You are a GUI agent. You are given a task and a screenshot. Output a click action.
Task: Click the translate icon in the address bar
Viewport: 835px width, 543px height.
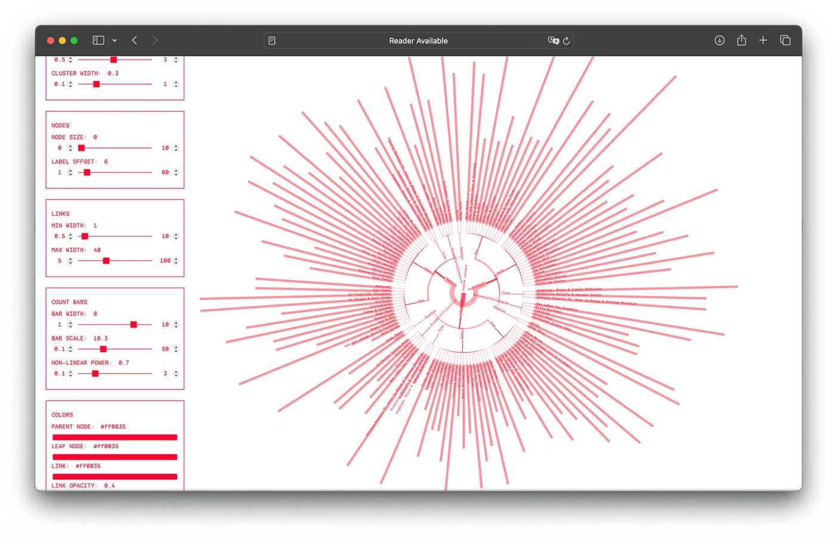click(x=553, y=41)
